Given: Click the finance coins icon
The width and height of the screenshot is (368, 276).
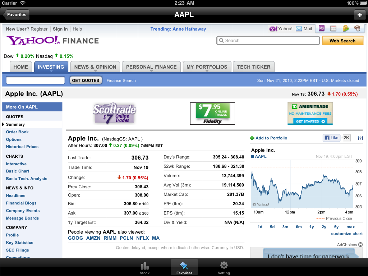Looking at the screenshot, I should 345,29.
